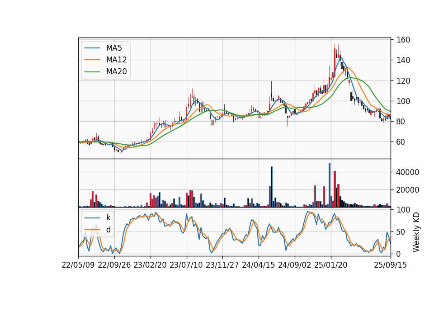Click the 23/07/10 date tick label

[x=186, y=265]
